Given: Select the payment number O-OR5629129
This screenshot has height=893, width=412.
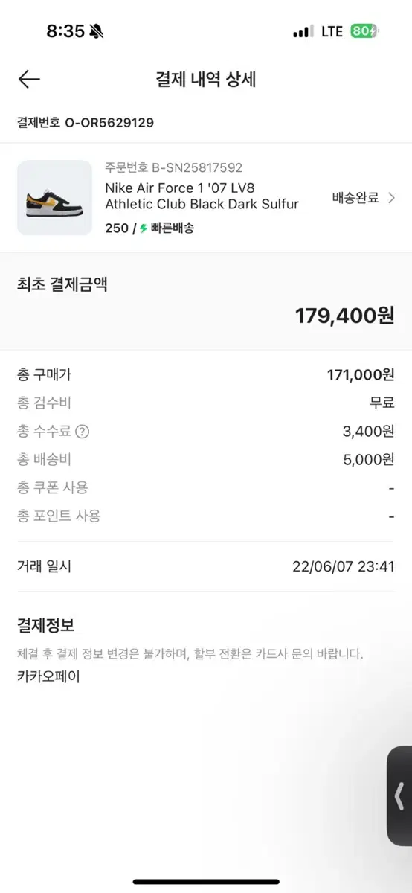Looking at the screenshot, I should pyautogui.click(x=109, y=123).
